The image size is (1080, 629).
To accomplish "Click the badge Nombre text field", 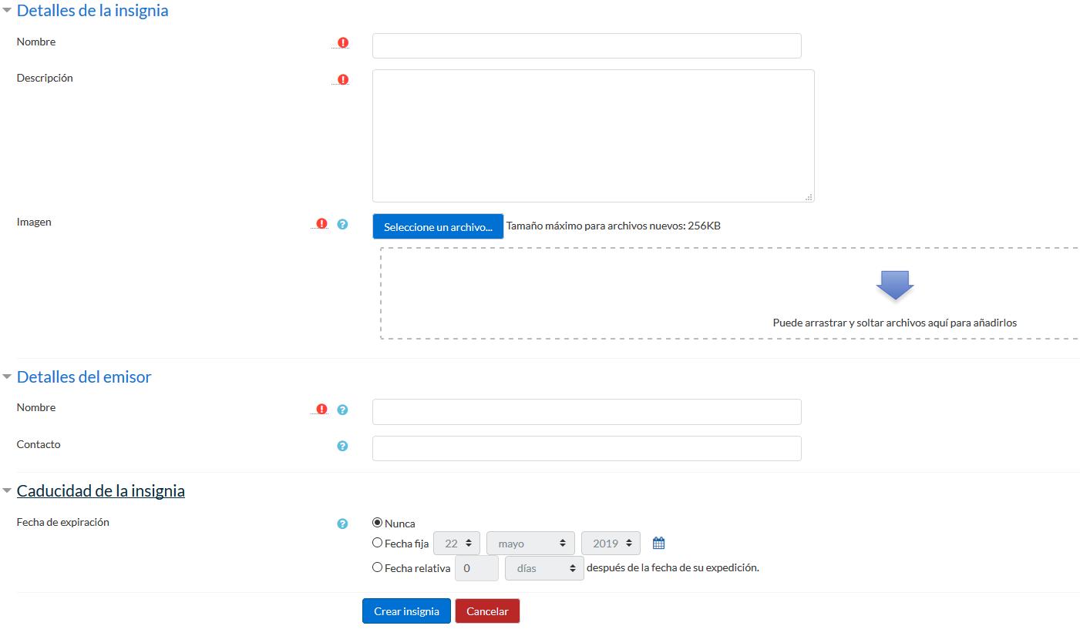I will pyautogui.click(x=587, y=45).
